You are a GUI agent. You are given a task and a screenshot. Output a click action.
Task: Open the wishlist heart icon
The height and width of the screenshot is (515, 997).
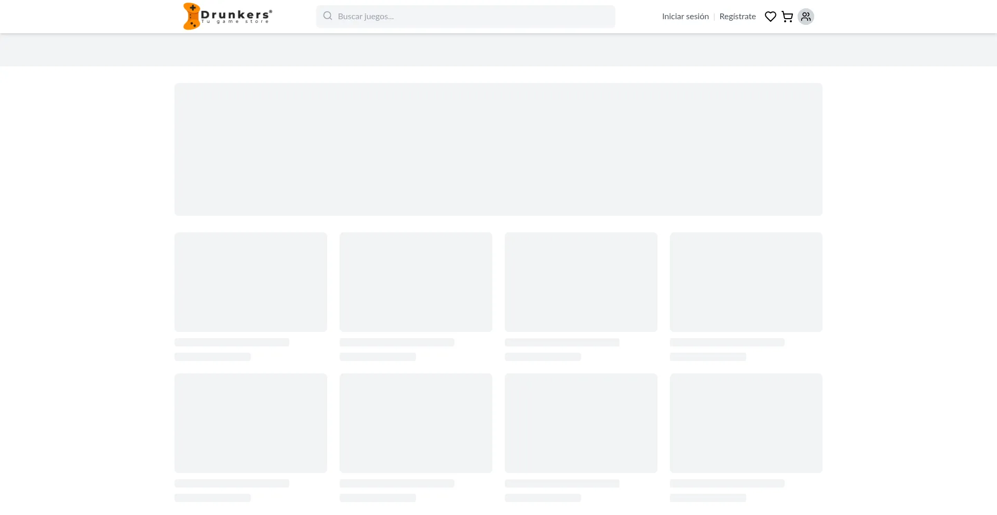[x=770, y=17]
